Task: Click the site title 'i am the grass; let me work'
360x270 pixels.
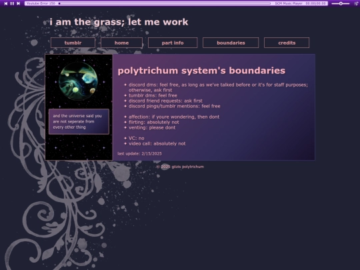Action: click(119, 22)
